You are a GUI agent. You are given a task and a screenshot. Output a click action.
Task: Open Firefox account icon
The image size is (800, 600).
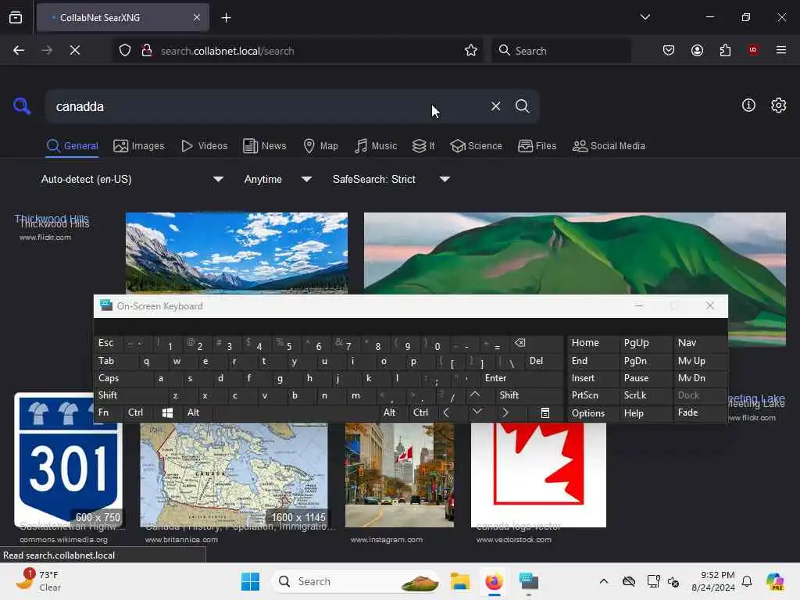(697, 50)
